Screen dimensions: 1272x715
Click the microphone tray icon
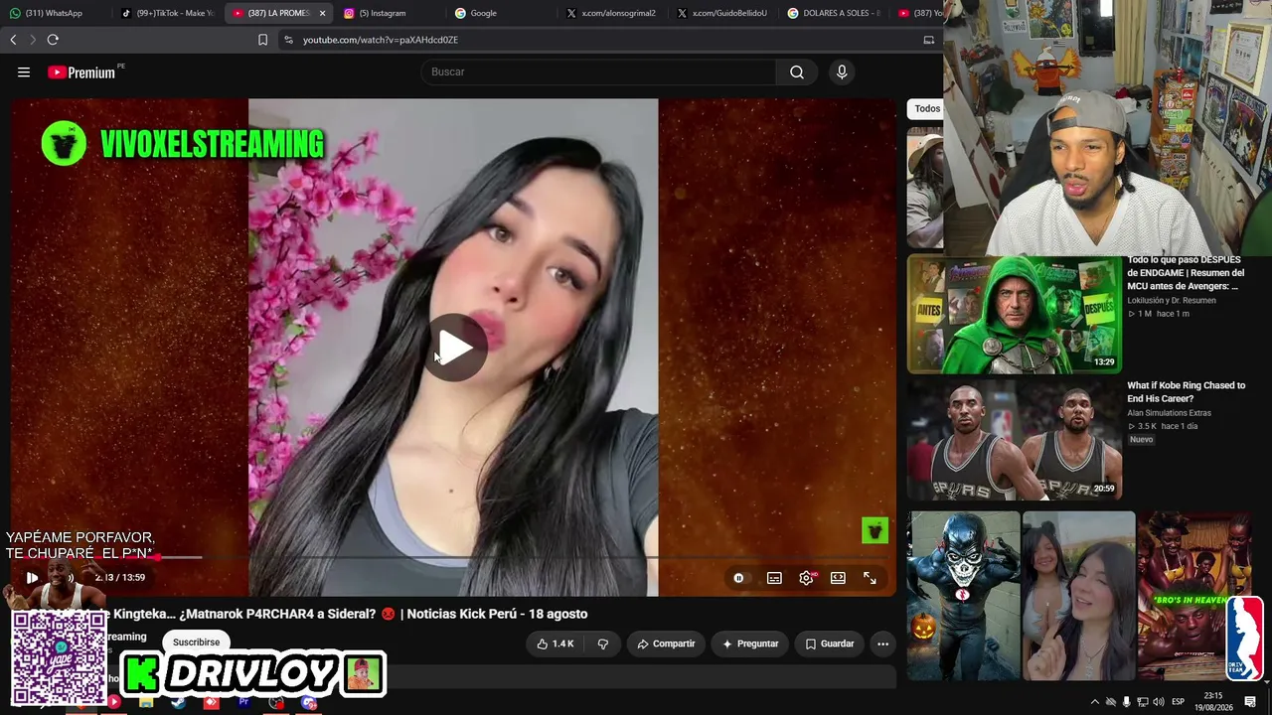1126,702
